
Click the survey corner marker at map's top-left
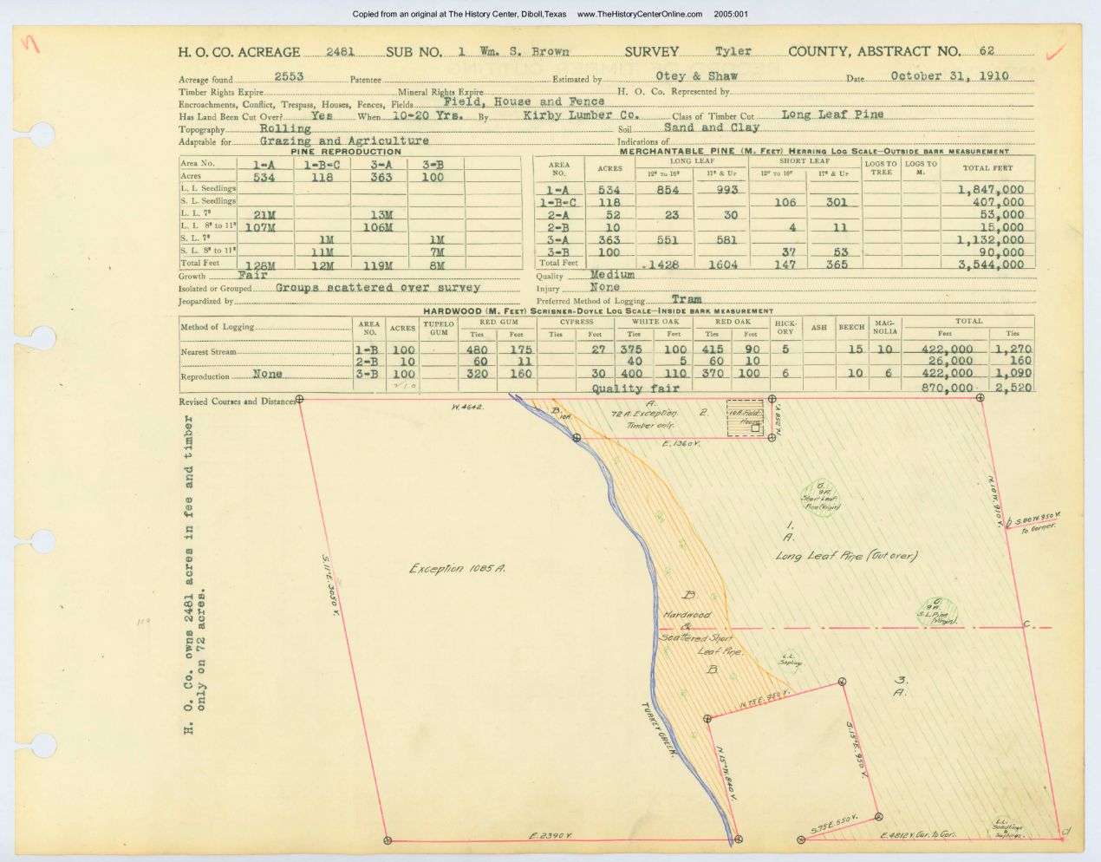click(x=300, y=400)
